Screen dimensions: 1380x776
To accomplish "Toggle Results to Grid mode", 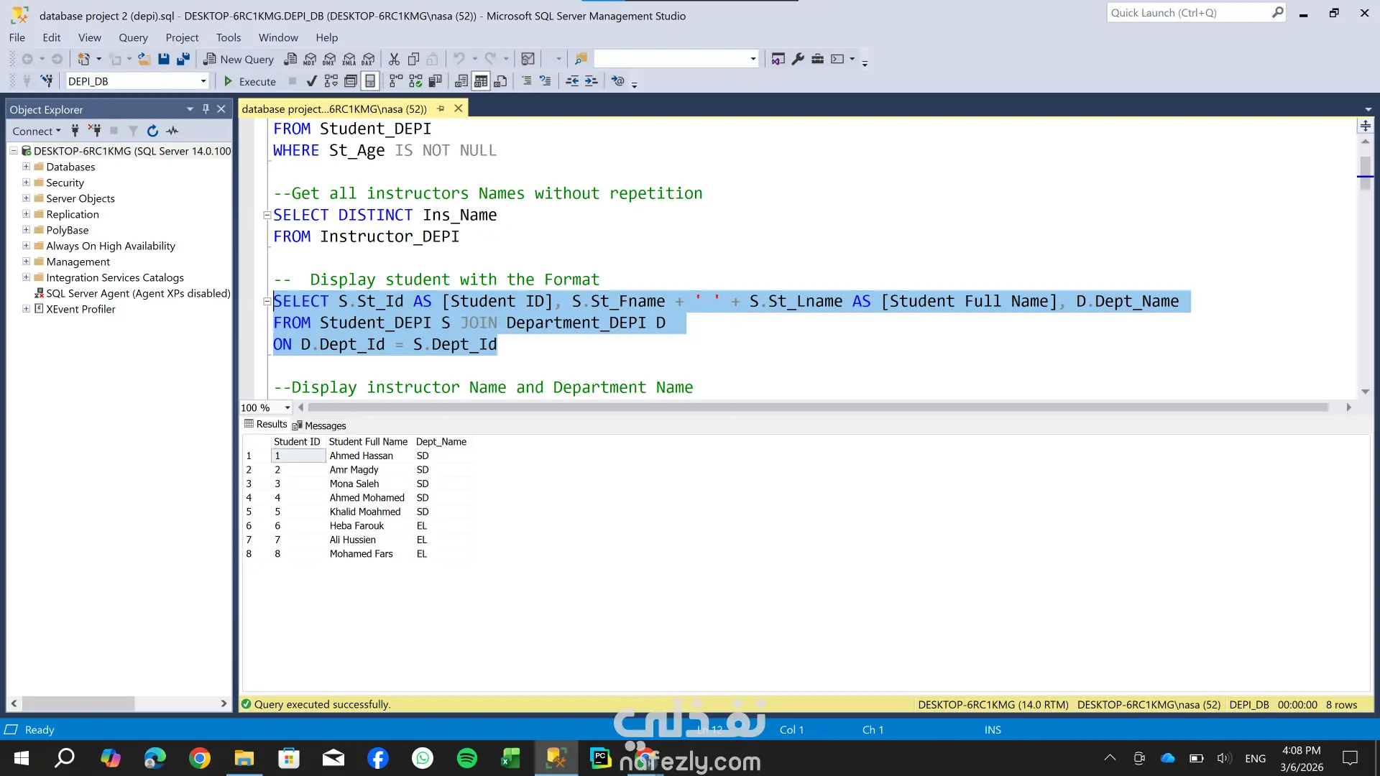I will 481,81.
